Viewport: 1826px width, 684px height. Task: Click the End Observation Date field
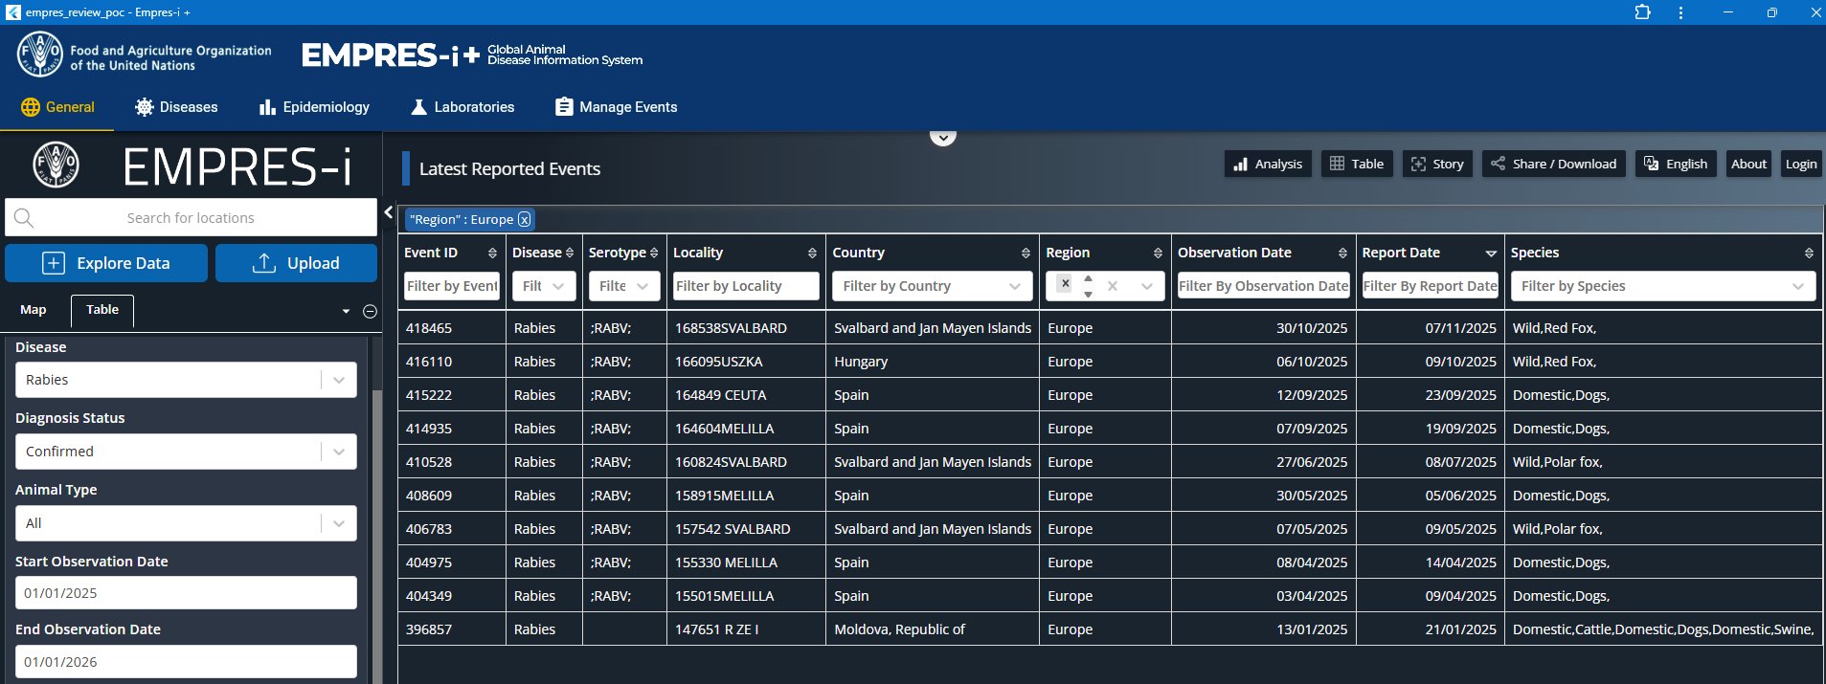click(186, 662)
